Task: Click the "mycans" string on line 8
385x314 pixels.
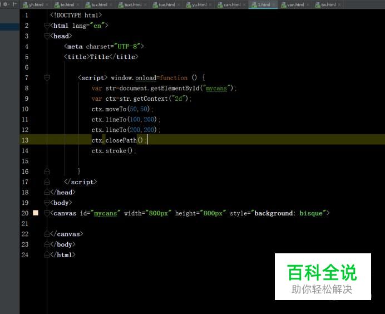Action: tap(216, 88)
